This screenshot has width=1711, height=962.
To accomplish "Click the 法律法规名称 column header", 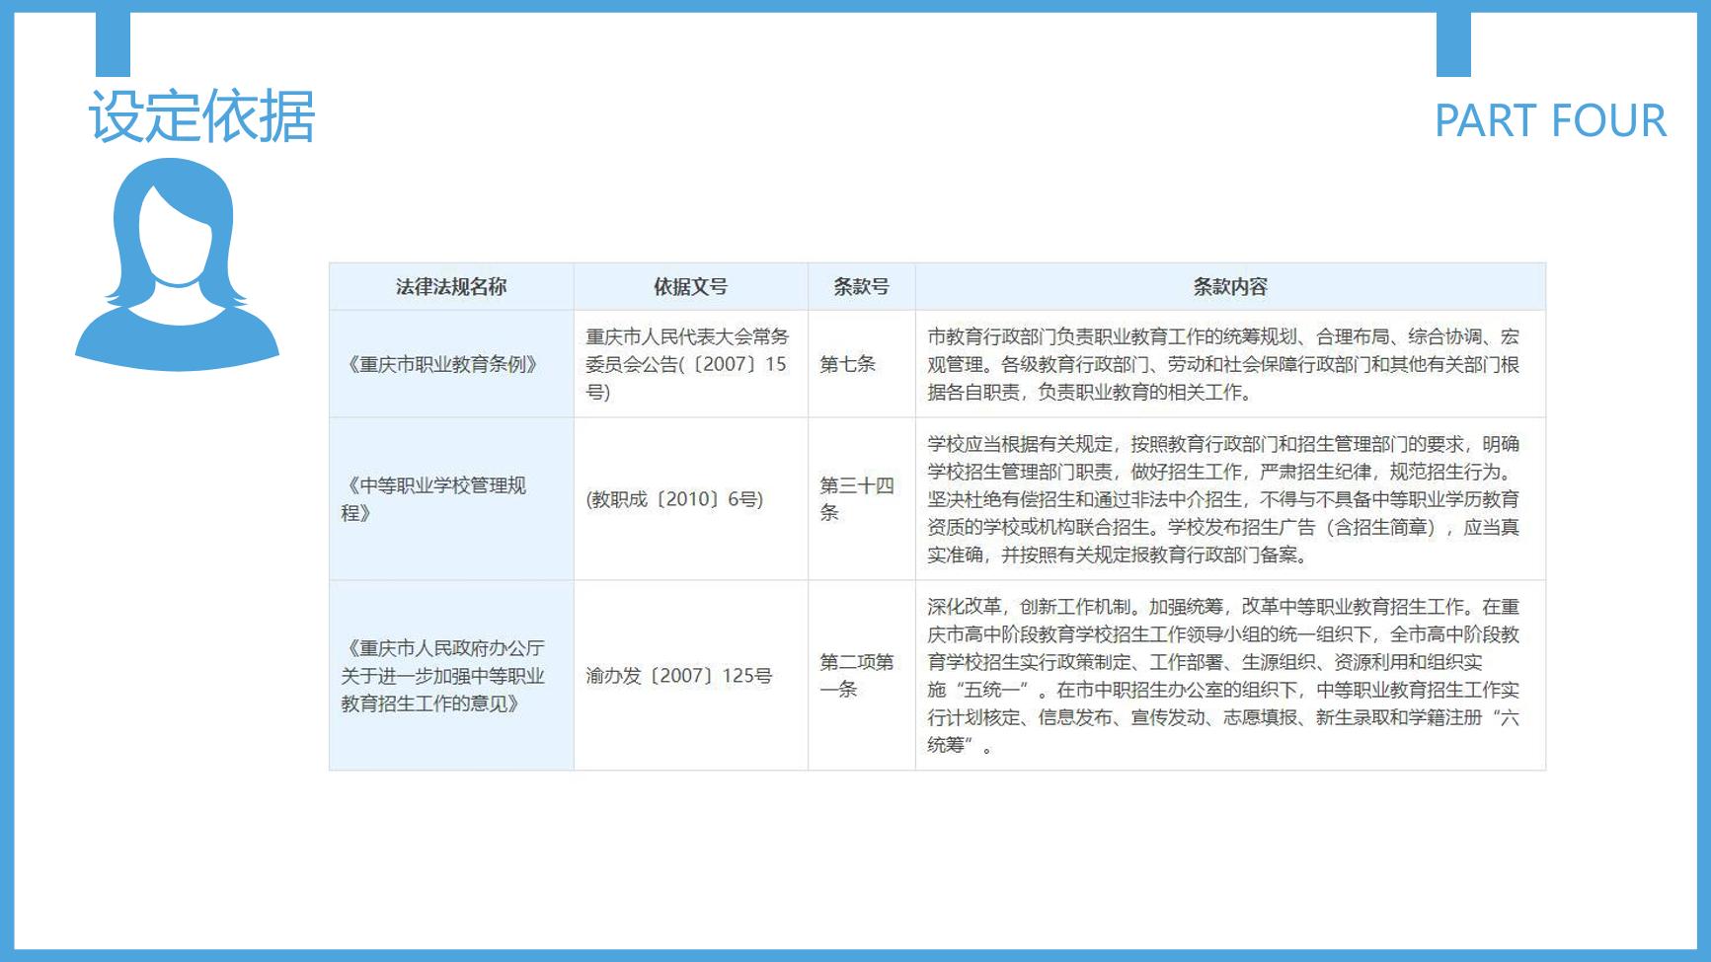I will (451, 287).
